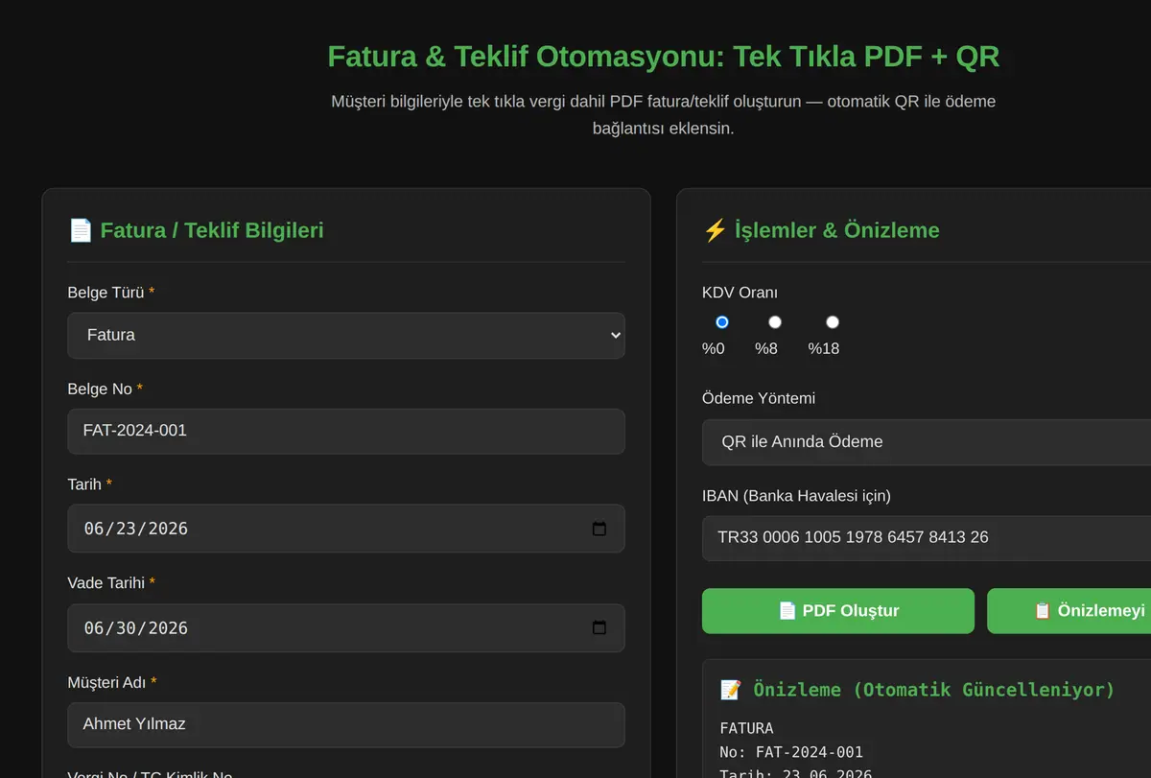This screenshot has width=1151, height=778.
Task: Open the Belge Türü dropdown
Action: coord(346,336)
